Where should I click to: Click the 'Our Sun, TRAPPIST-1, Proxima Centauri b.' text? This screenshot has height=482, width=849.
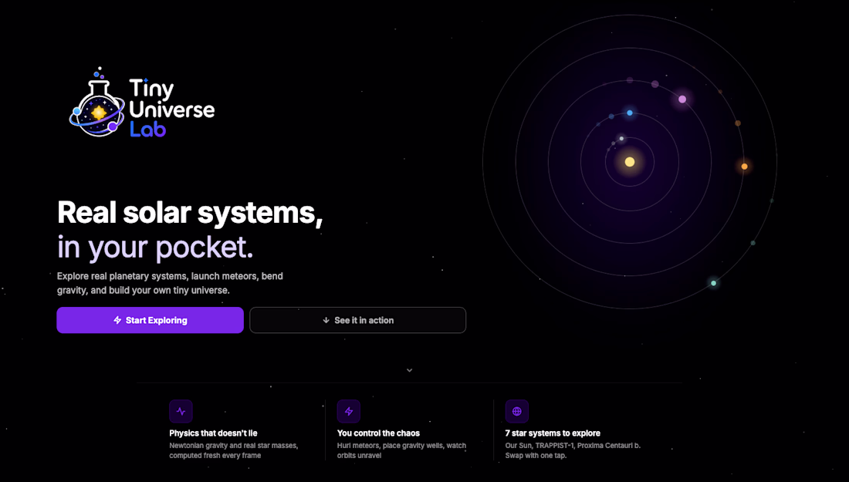coord(573,446)
